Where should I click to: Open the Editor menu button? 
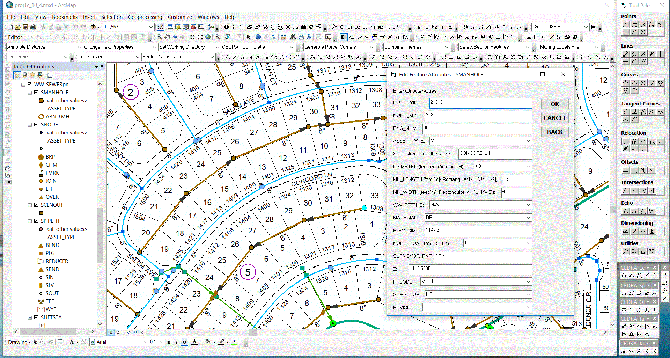tap(16, 37)
